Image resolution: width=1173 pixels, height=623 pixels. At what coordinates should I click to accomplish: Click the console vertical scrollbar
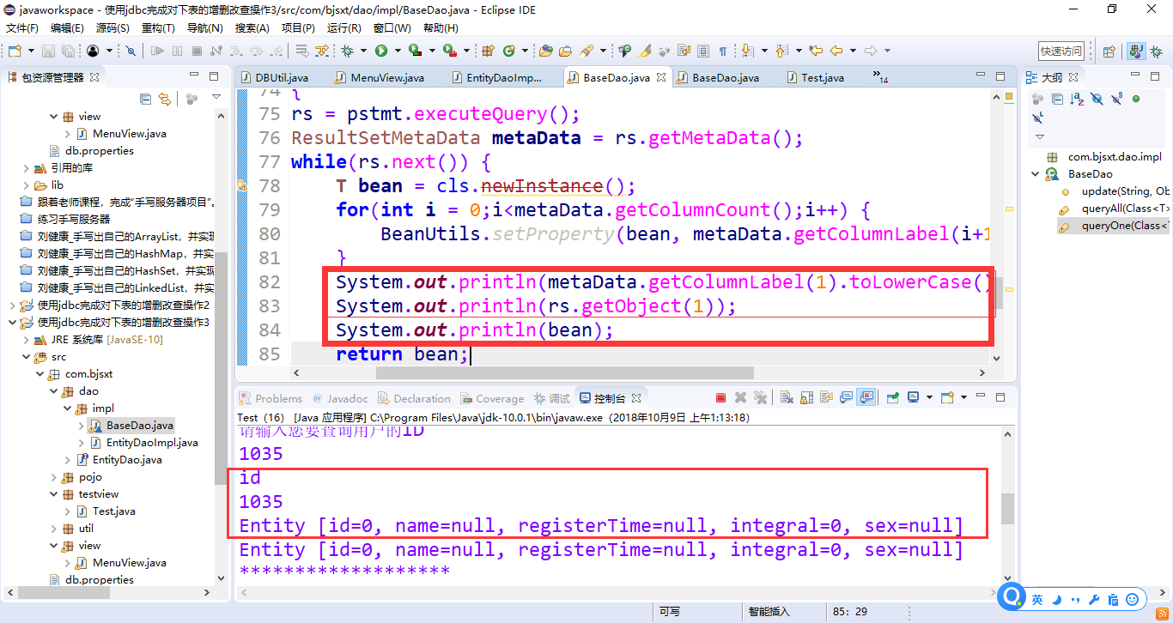pos(1007,509)
